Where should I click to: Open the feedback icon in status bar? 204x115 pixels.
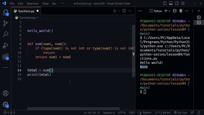coord(192,112)
